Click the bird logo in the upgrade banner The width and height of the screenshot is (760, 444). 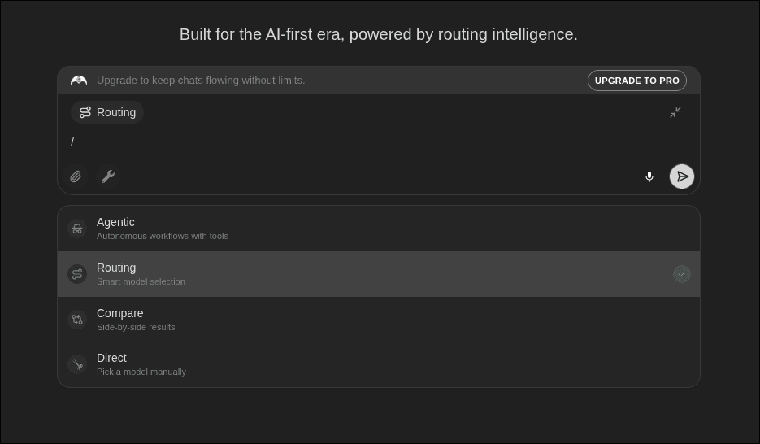click(79, 81)
